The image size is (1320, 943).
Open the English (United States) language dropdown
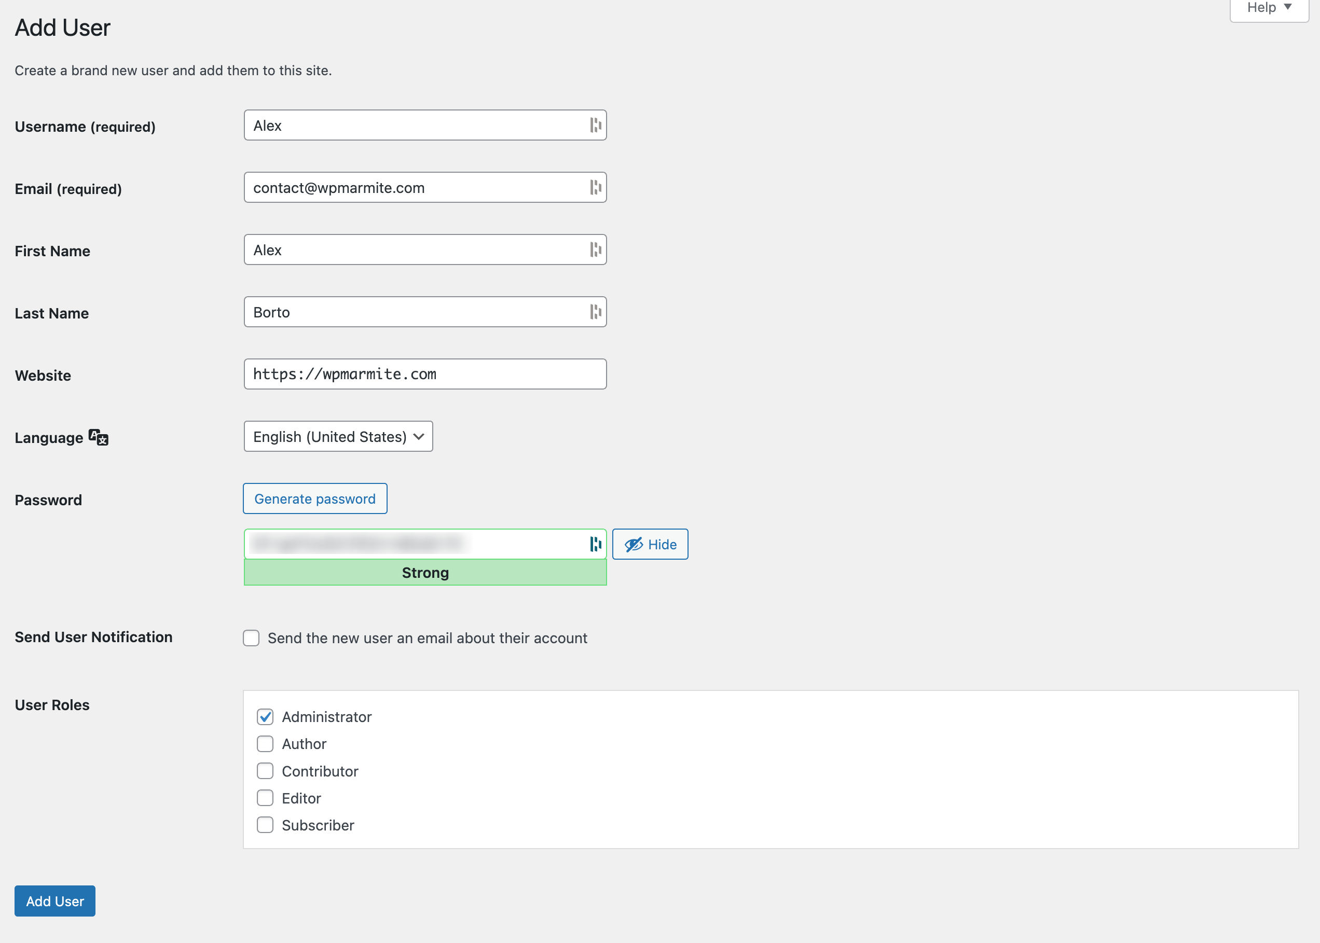338,437
